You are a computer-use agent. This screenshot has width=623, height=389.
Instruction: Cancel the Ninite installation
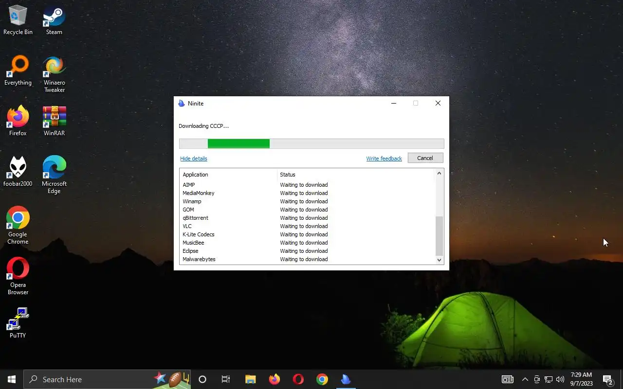(x=425, y=158)
